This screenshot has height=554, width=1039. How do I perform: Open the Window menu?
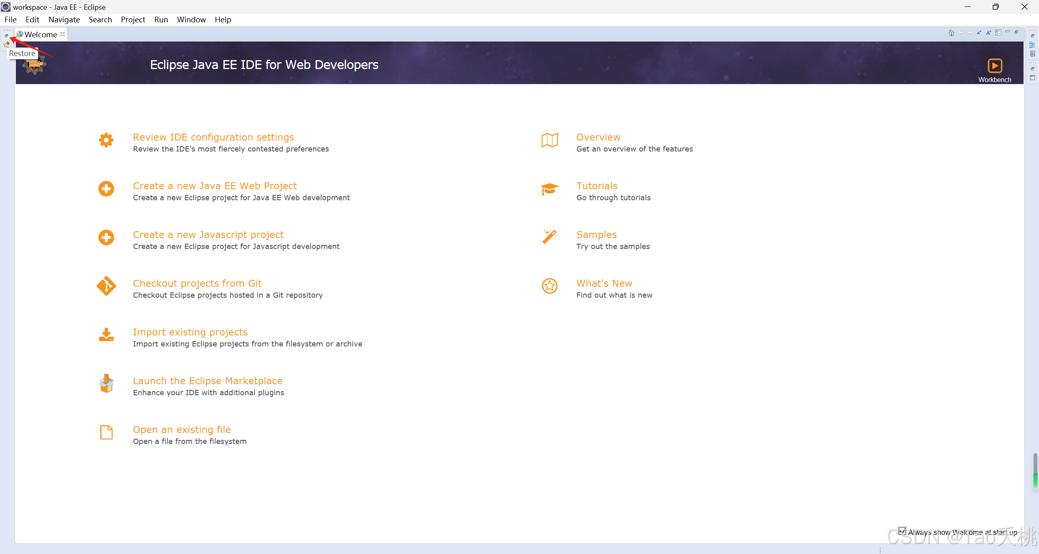click(x=191, y=19)
